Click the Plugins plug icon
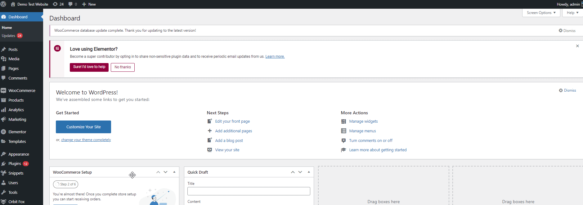 coord(4,164)
